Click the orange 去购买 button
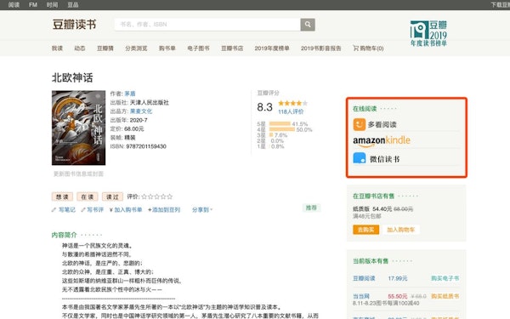The image size is (510, 319). point(365,230)
